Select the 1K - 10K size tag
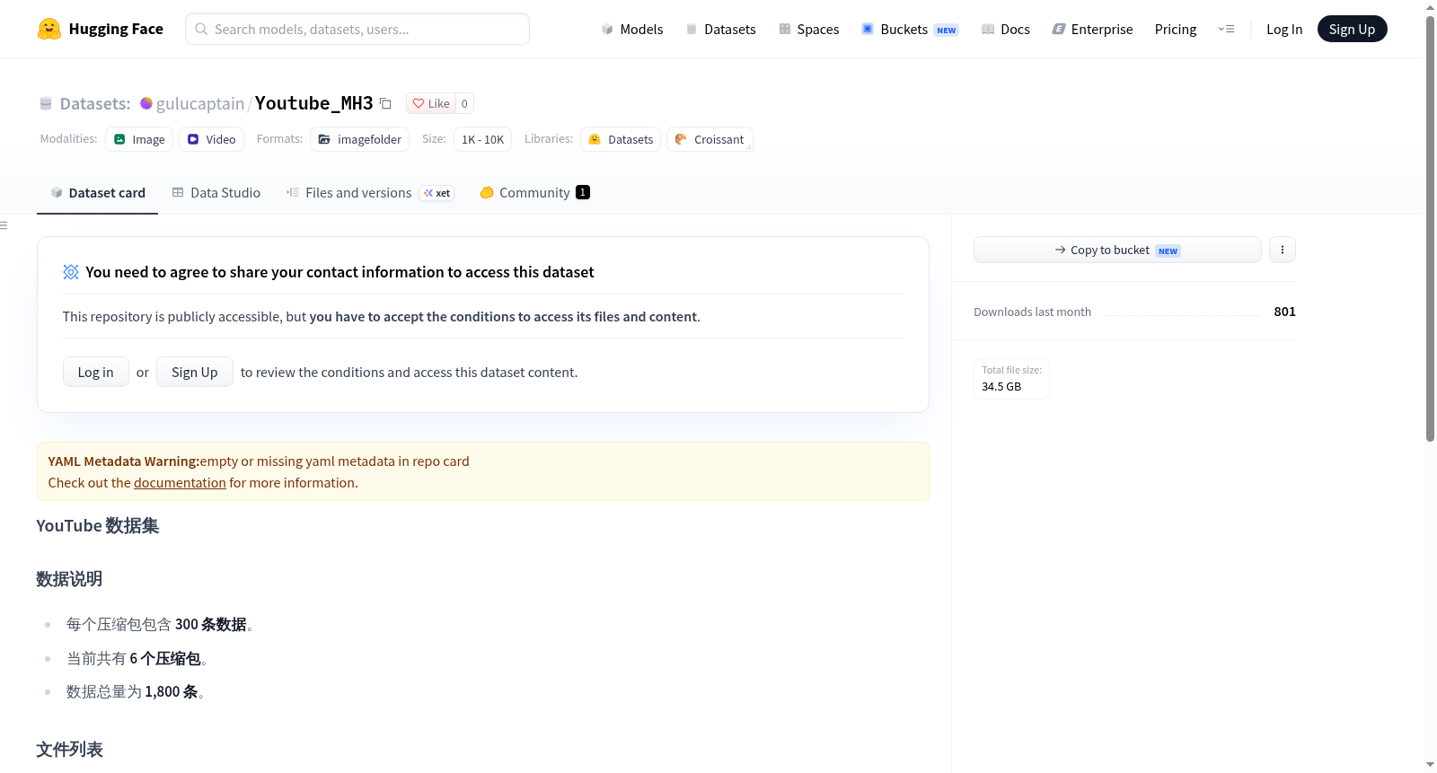The height and width of the screenshot is (773, 1437). [482, 139]
